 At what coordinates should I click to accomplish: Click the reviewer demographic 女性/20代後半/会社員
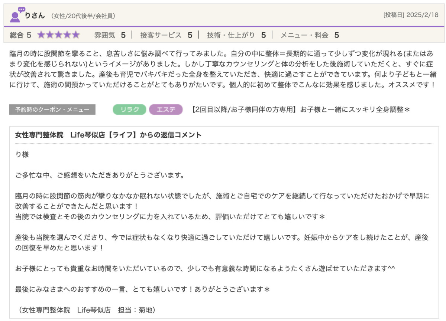pyautogui.click(x=83, y=16)
